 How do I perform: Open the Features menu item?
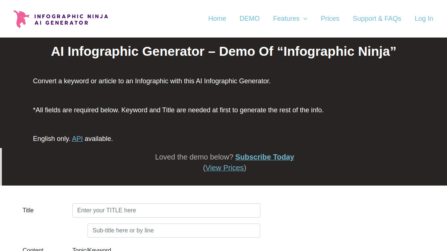(x=286, y=19)
